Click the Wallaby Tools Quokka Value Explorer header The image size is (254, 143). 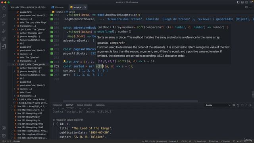click(28, 7)
